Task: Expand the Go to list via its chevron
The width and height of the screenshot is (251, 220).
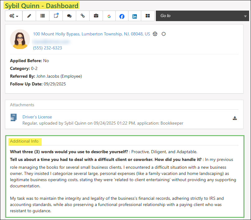Action: (245, 16)
